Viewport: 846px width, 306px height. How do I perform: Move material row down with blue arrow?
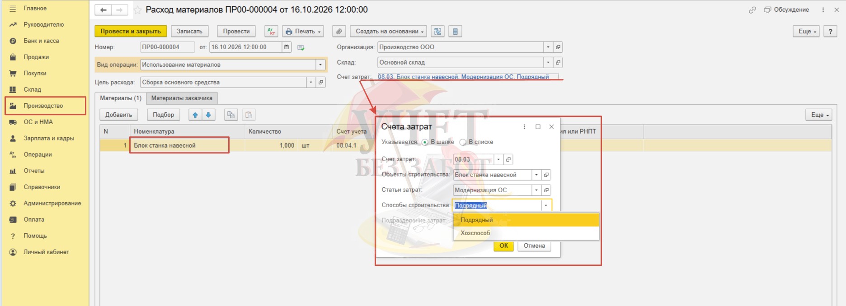pyautogui.click(x=208, y=115)
